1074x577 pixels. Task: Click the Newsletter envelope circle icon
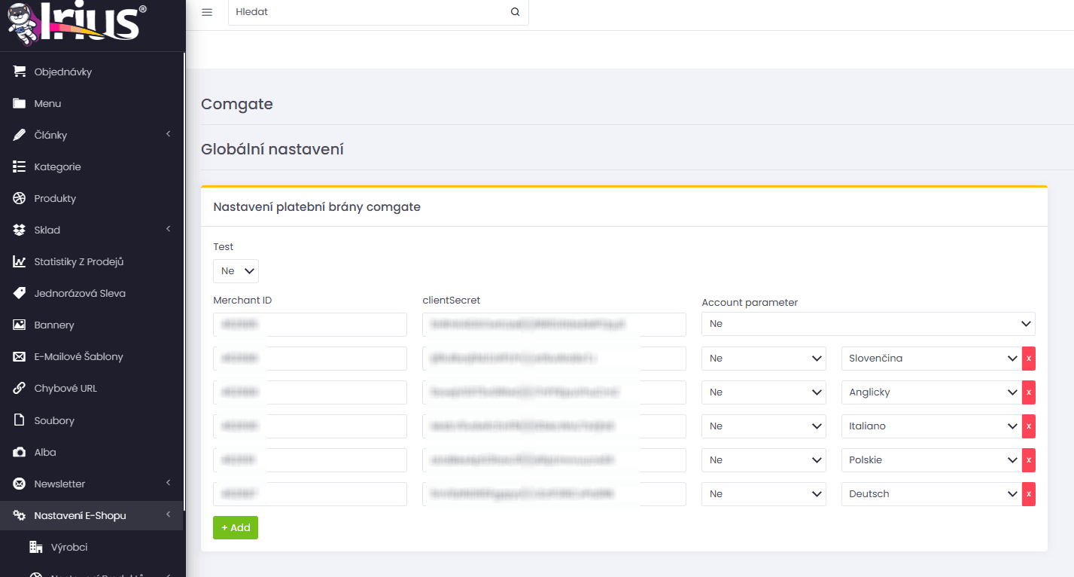20,484
